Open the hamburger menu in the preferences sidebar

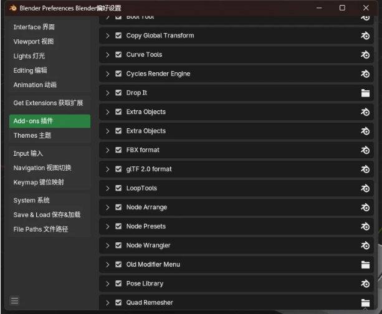[14, 300]
